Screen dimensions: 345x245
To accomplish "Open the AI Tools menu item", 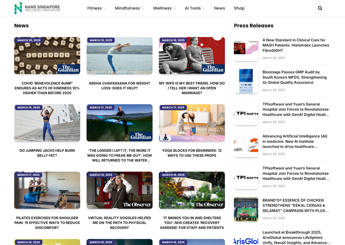I will coord(193,8).
